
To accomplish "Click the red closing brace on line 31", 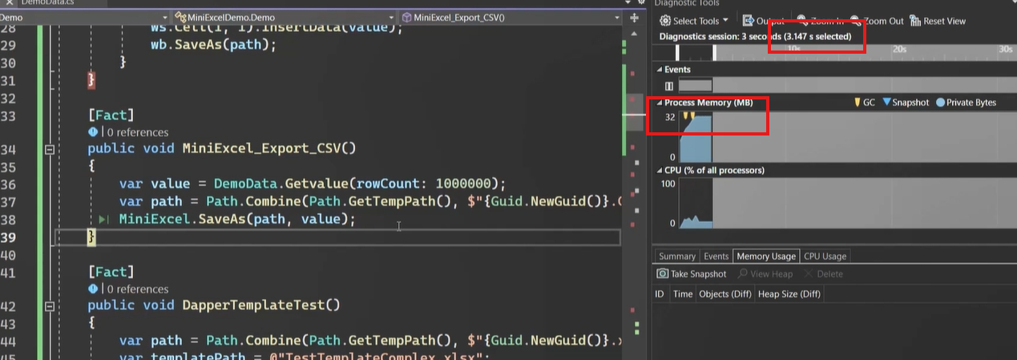I will pyautogui.click(x=91, y=80).
